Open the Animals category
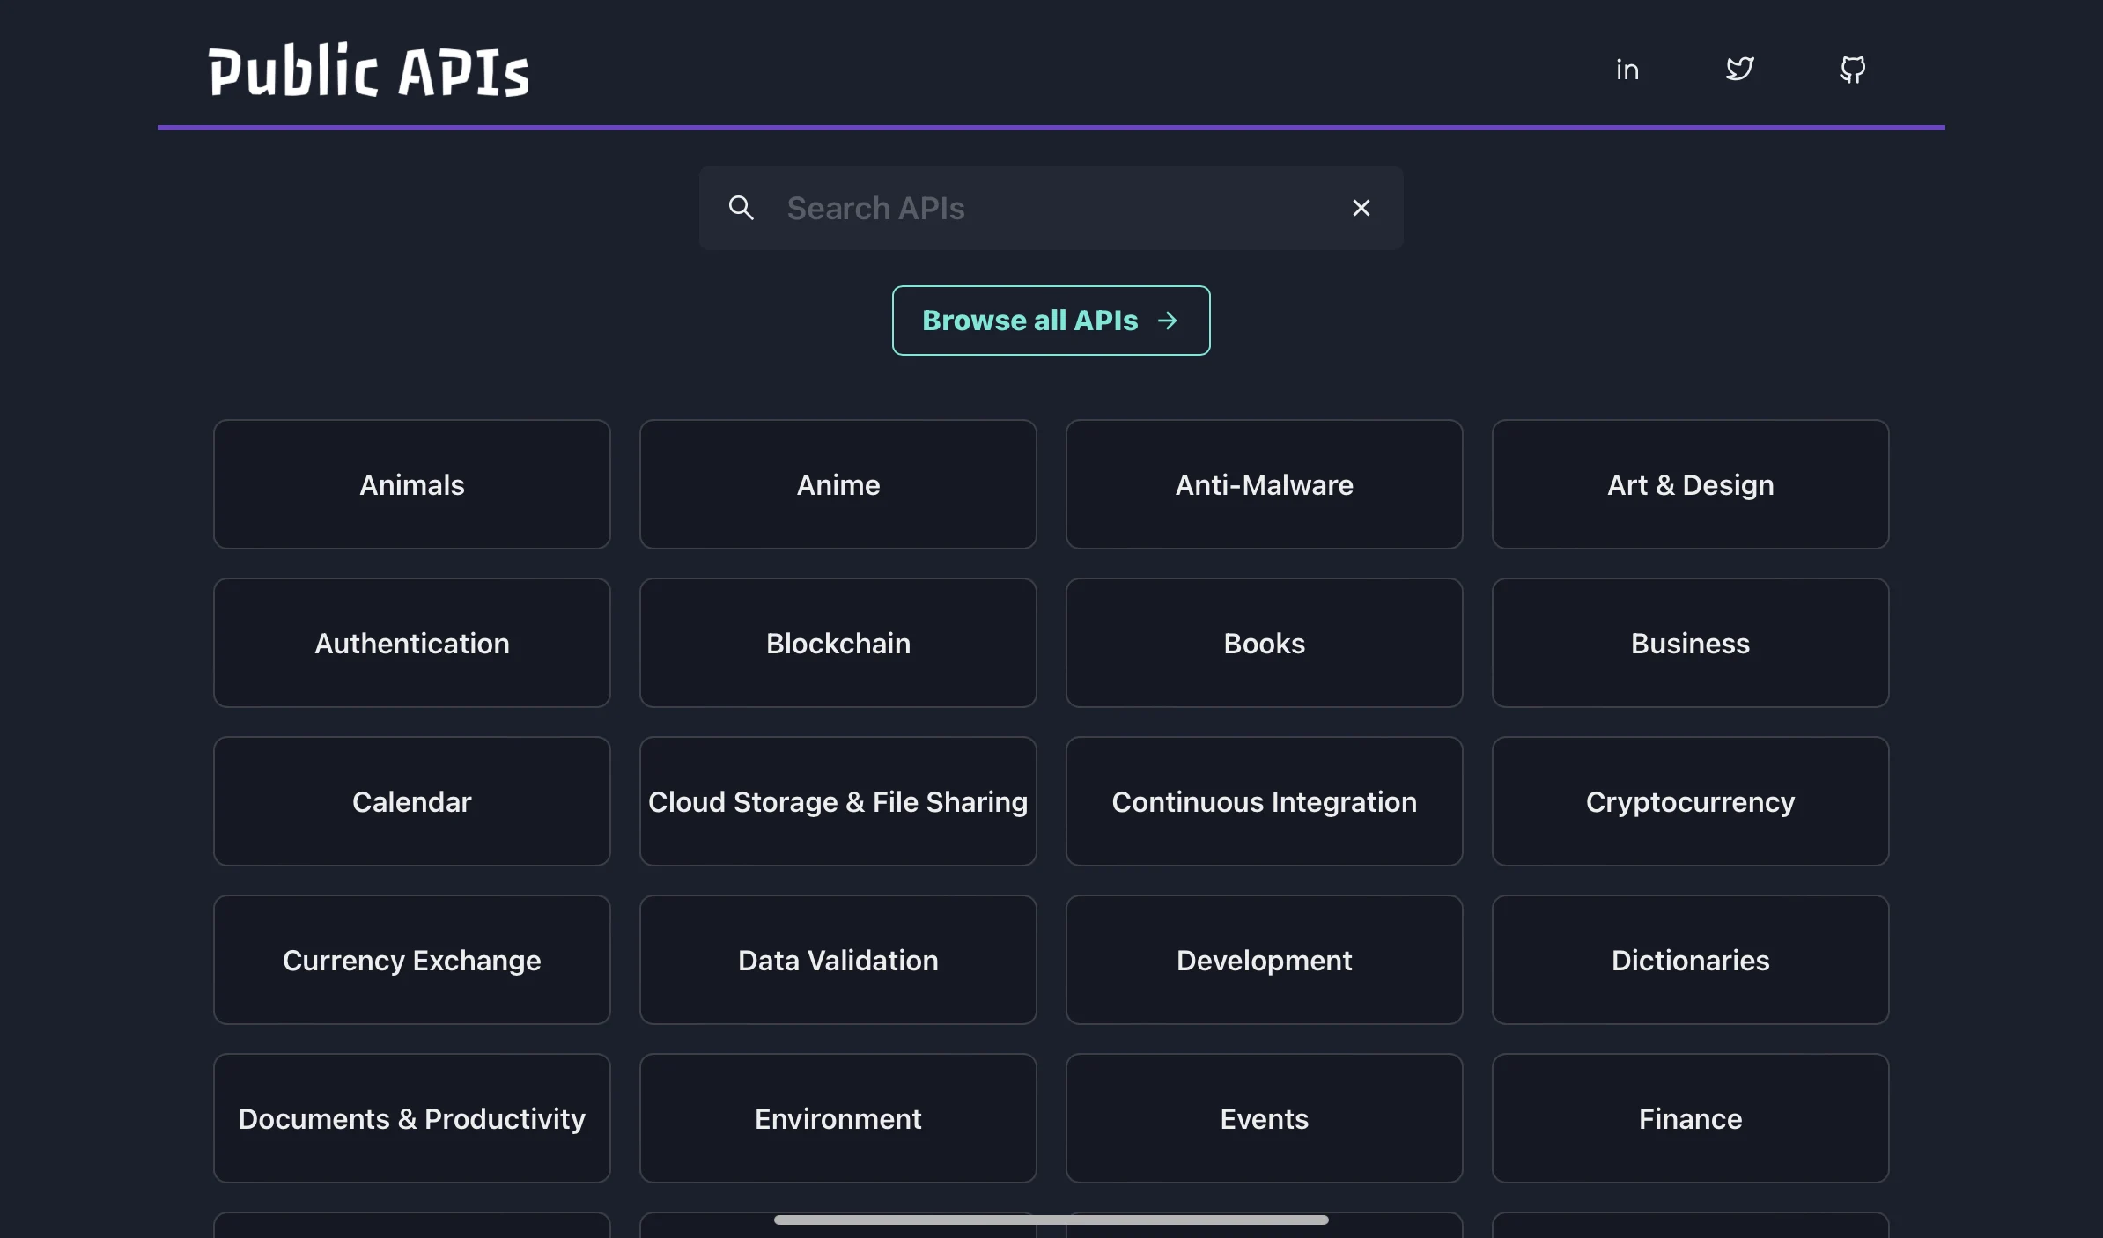2103x1238 pixels. click(412, 484)
